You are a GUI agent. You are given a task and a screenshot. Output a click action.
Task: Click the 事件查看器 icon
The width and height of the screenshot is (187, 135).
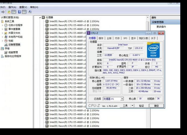[x=6, y=29]
